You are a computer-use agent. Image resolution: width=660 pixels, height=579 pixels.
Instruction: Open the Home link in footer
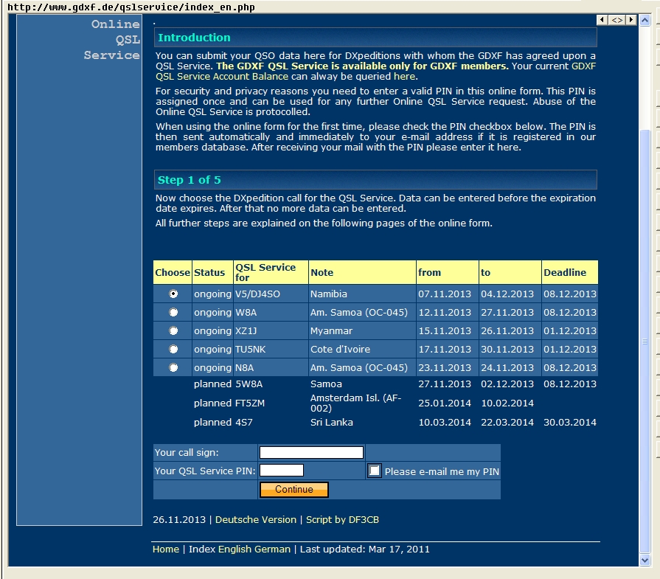point(166,549)
